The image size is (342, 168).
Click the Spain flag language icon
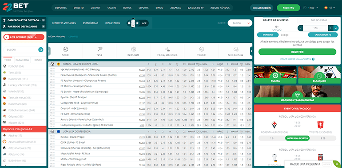tap(326, 8)
